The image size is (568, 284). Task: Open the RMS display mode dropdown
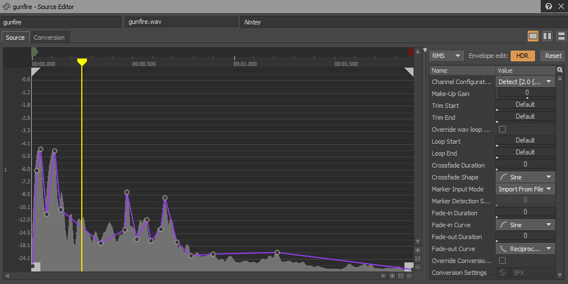[x=446, y=56]
